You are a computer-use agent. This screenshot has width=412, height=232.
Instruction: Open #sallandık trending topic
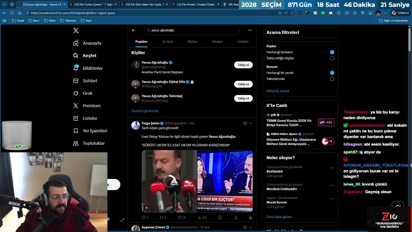coord(275,171)
